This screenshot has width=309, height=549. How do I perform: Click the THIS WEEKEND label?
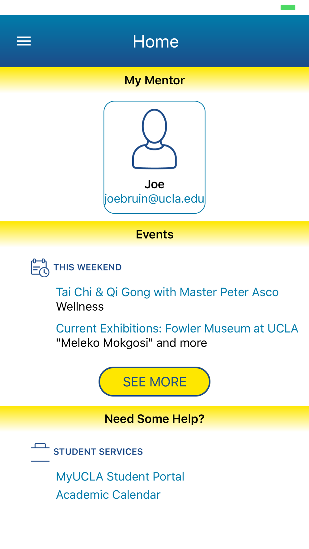[87, 267]
